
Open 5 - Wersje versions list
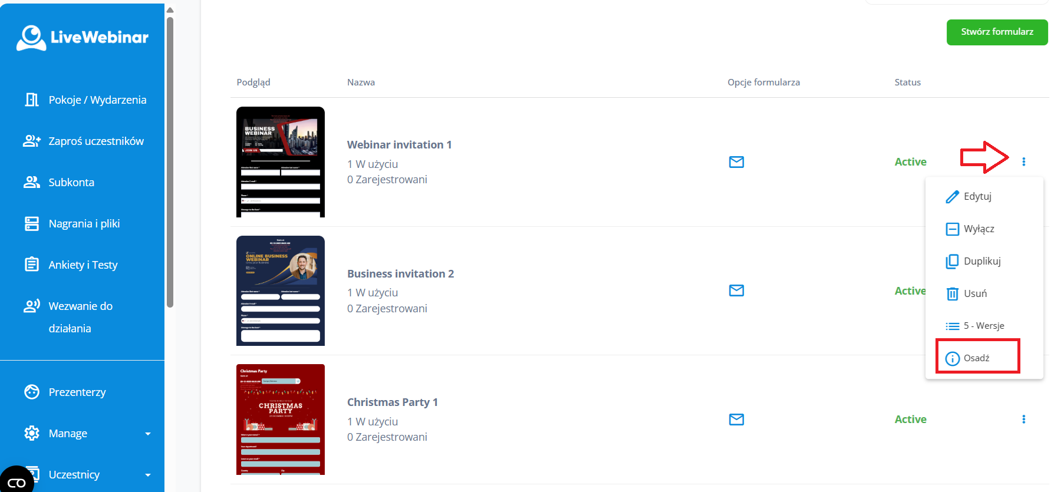coord(984,326)
